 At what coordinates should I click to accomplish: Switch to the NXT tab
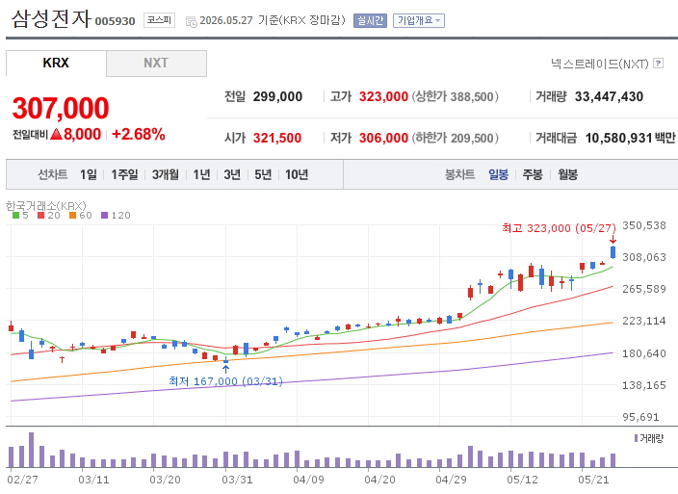click(x=156, y=64)
